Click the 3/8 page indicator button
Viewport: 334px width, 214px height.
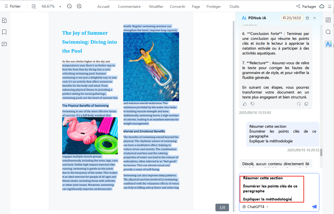(222, 207)
